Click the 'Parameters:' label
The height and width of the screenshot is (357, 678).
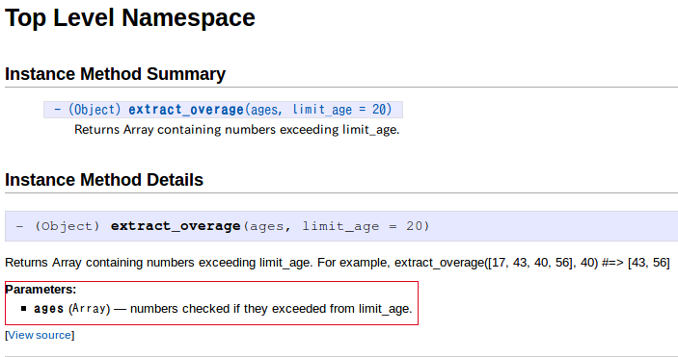[x=41, y=290]
